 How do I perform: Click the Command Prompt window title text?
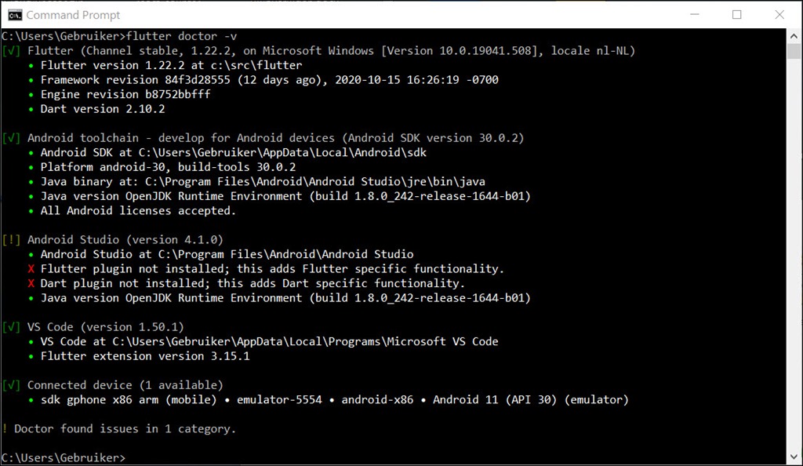(x=73, y=15)
